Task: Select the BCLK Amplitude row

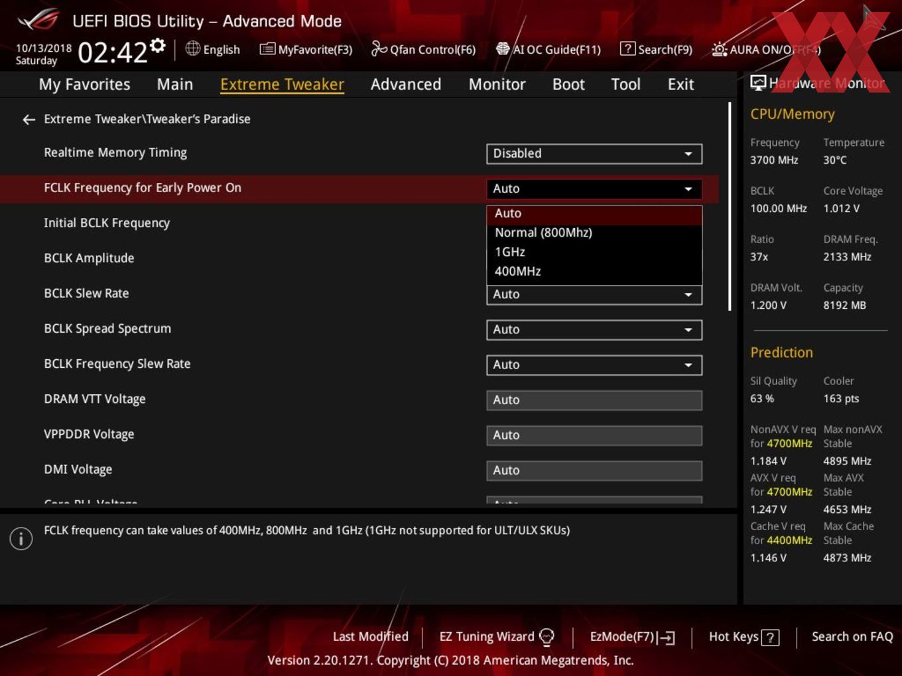Action: point(89,258)
